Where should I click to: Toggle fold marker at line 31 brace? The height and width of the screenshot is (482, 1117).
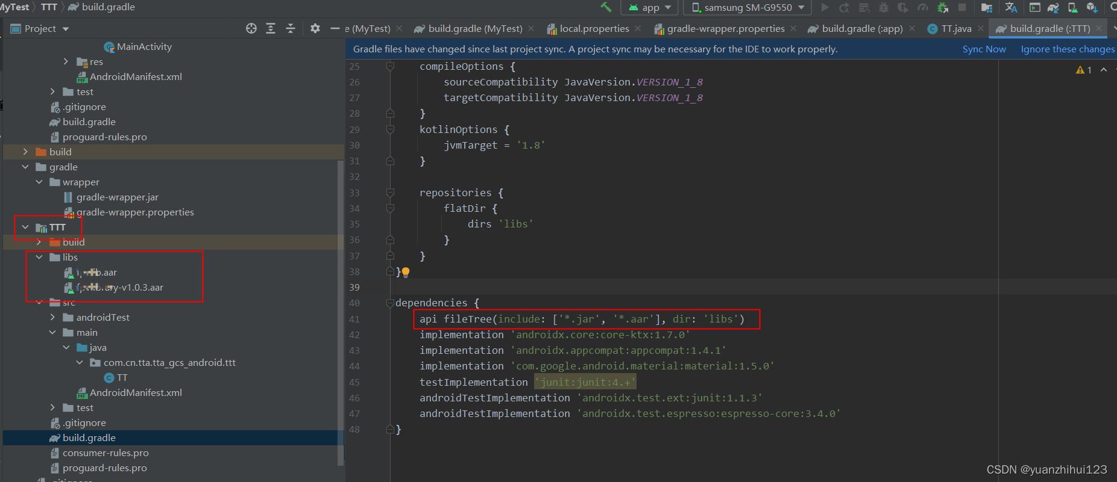tap(390, 161)
